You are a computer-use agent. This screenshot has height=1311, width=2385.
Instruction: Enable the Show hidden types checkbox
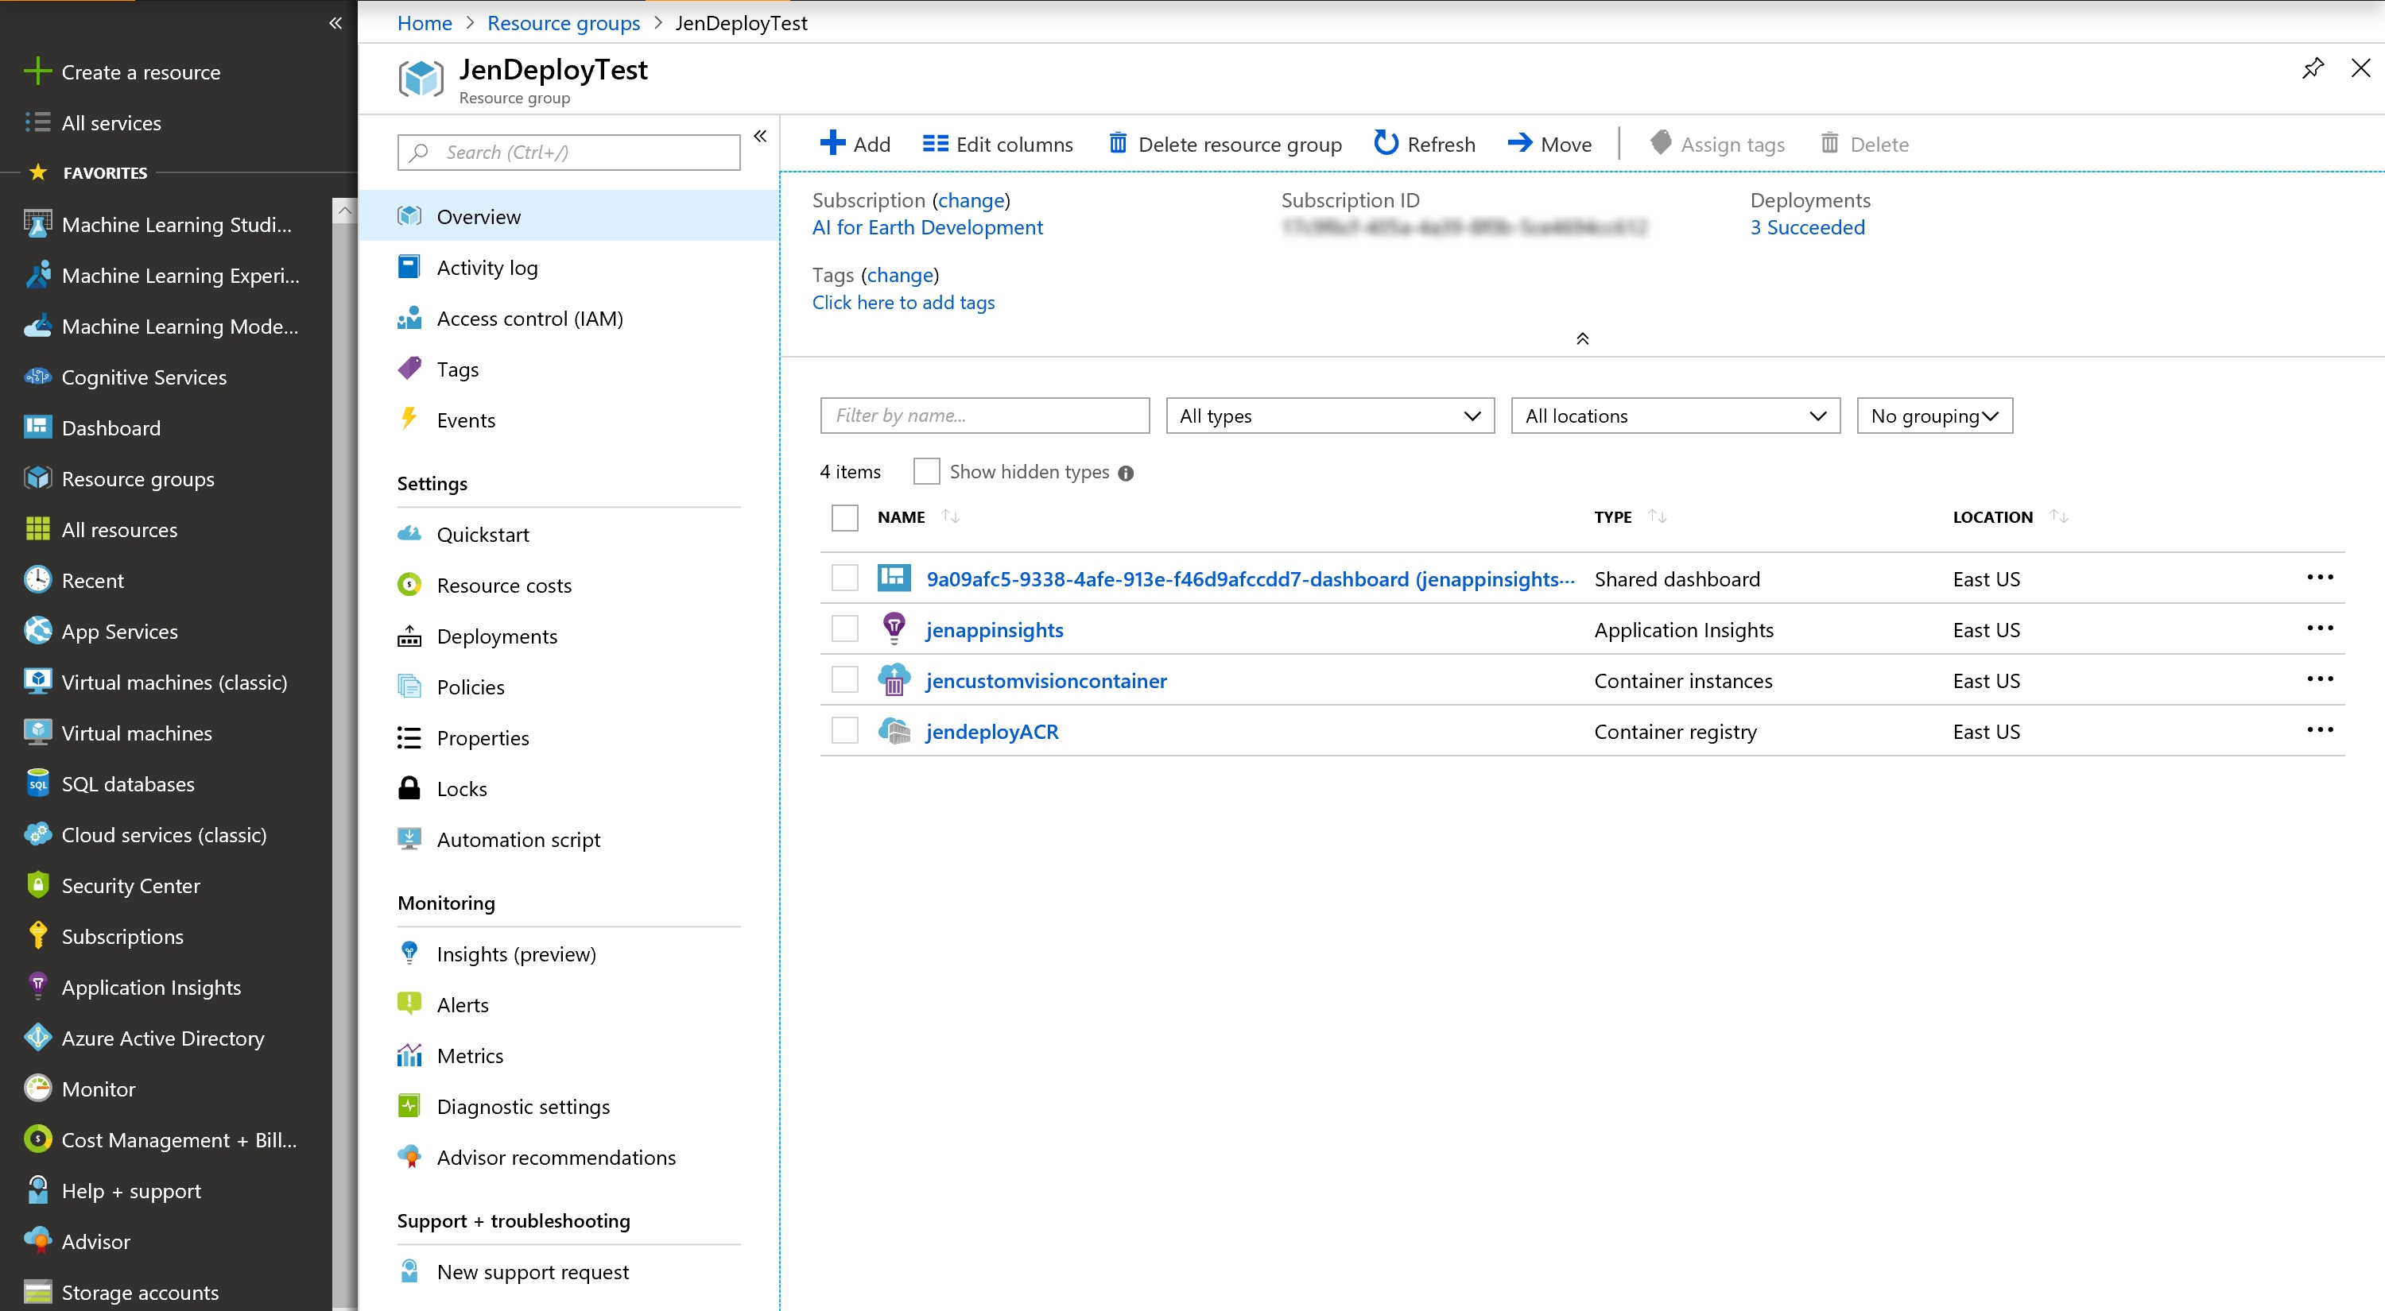click(926, 472)
